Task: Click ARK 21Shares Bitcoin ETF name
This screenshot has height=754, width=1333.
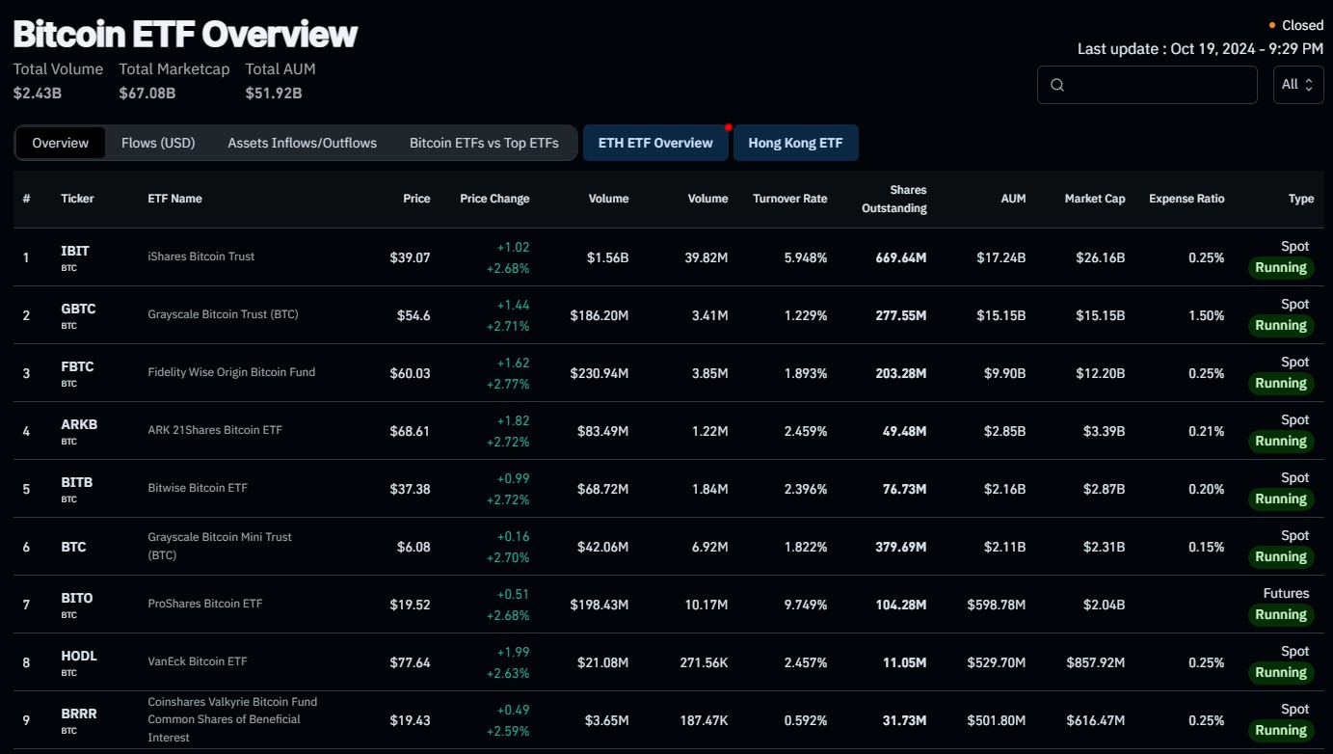Action: [x=215, y=430]
